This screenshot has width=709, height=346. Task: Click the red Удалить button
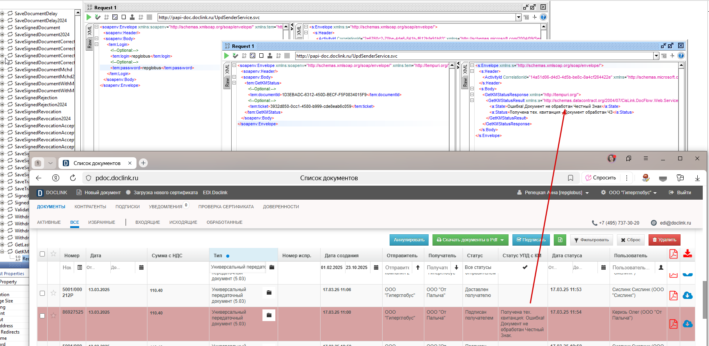(x=665, y=240)
